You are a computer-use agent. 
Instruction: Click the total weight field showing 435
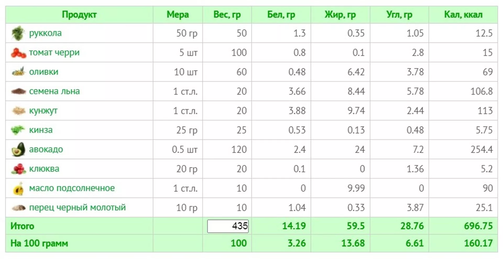coord(228,226)
